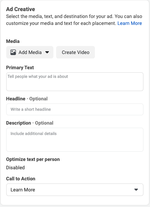This screenshot has height=207, width=150.
Task: Open the Call to Action dropdown
Action: tap(75, 190)
